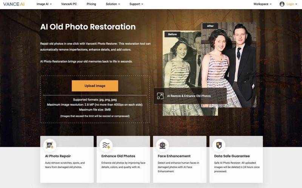Click the AI Old Photo Restoration title
This screenshot has width=302, height=188.
click(x=88, y=27)
